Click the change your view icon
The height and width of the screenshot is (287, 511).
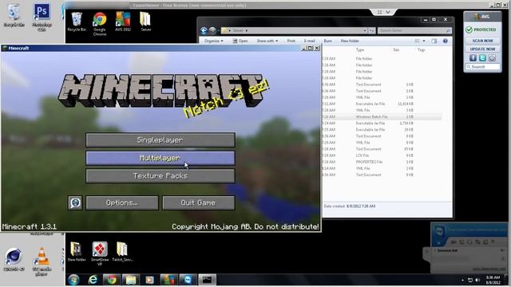[x=418, y=41]
